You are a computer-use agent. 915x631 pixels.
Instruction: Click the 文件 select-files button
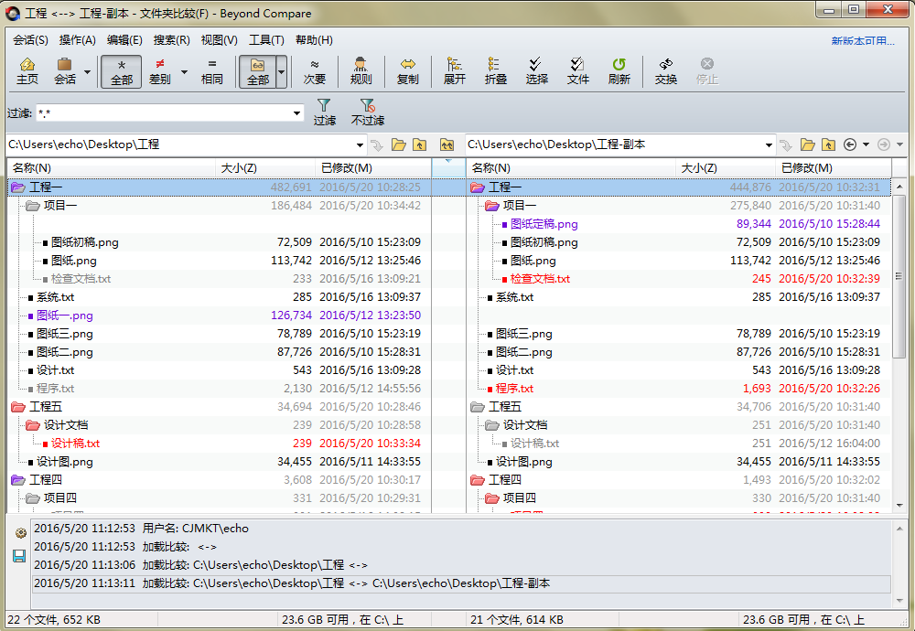coord(577,71)
